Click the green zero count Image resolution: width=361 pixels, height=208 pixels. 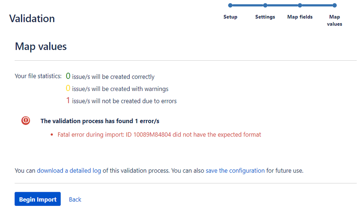68,76
